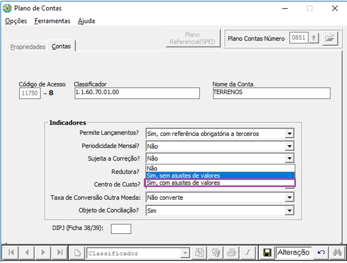Click the Classificador field 1.1.60.70.01.00
This screenshot has height=263, width=347.
click(x=137, y=93)
